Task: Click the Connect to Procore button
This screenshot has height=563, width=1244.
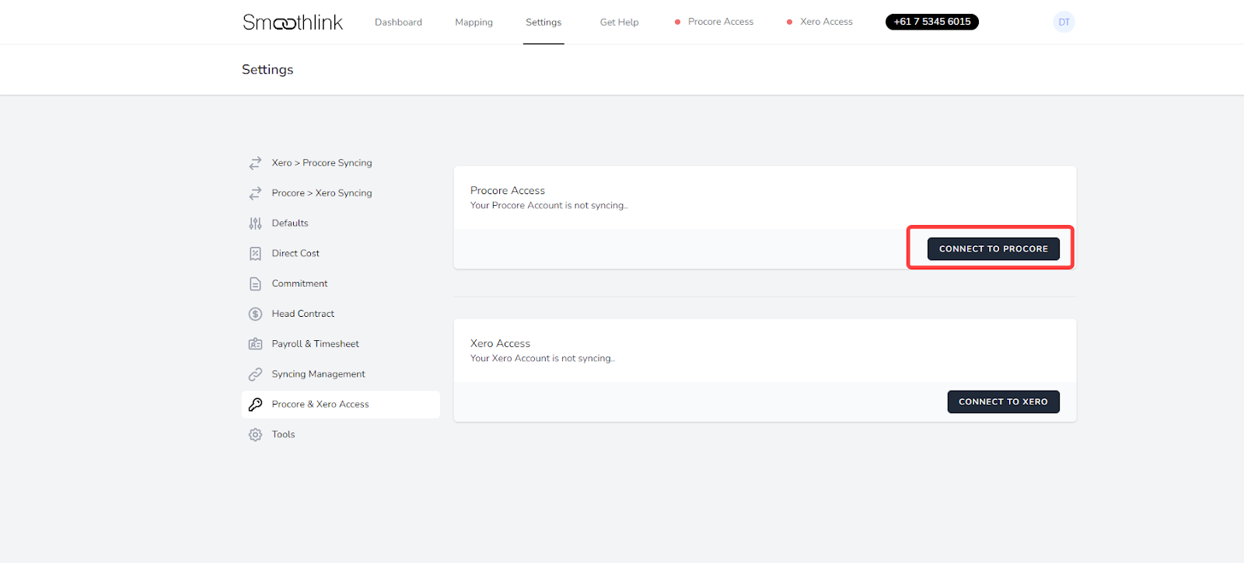Action: (x=993, y=248)
